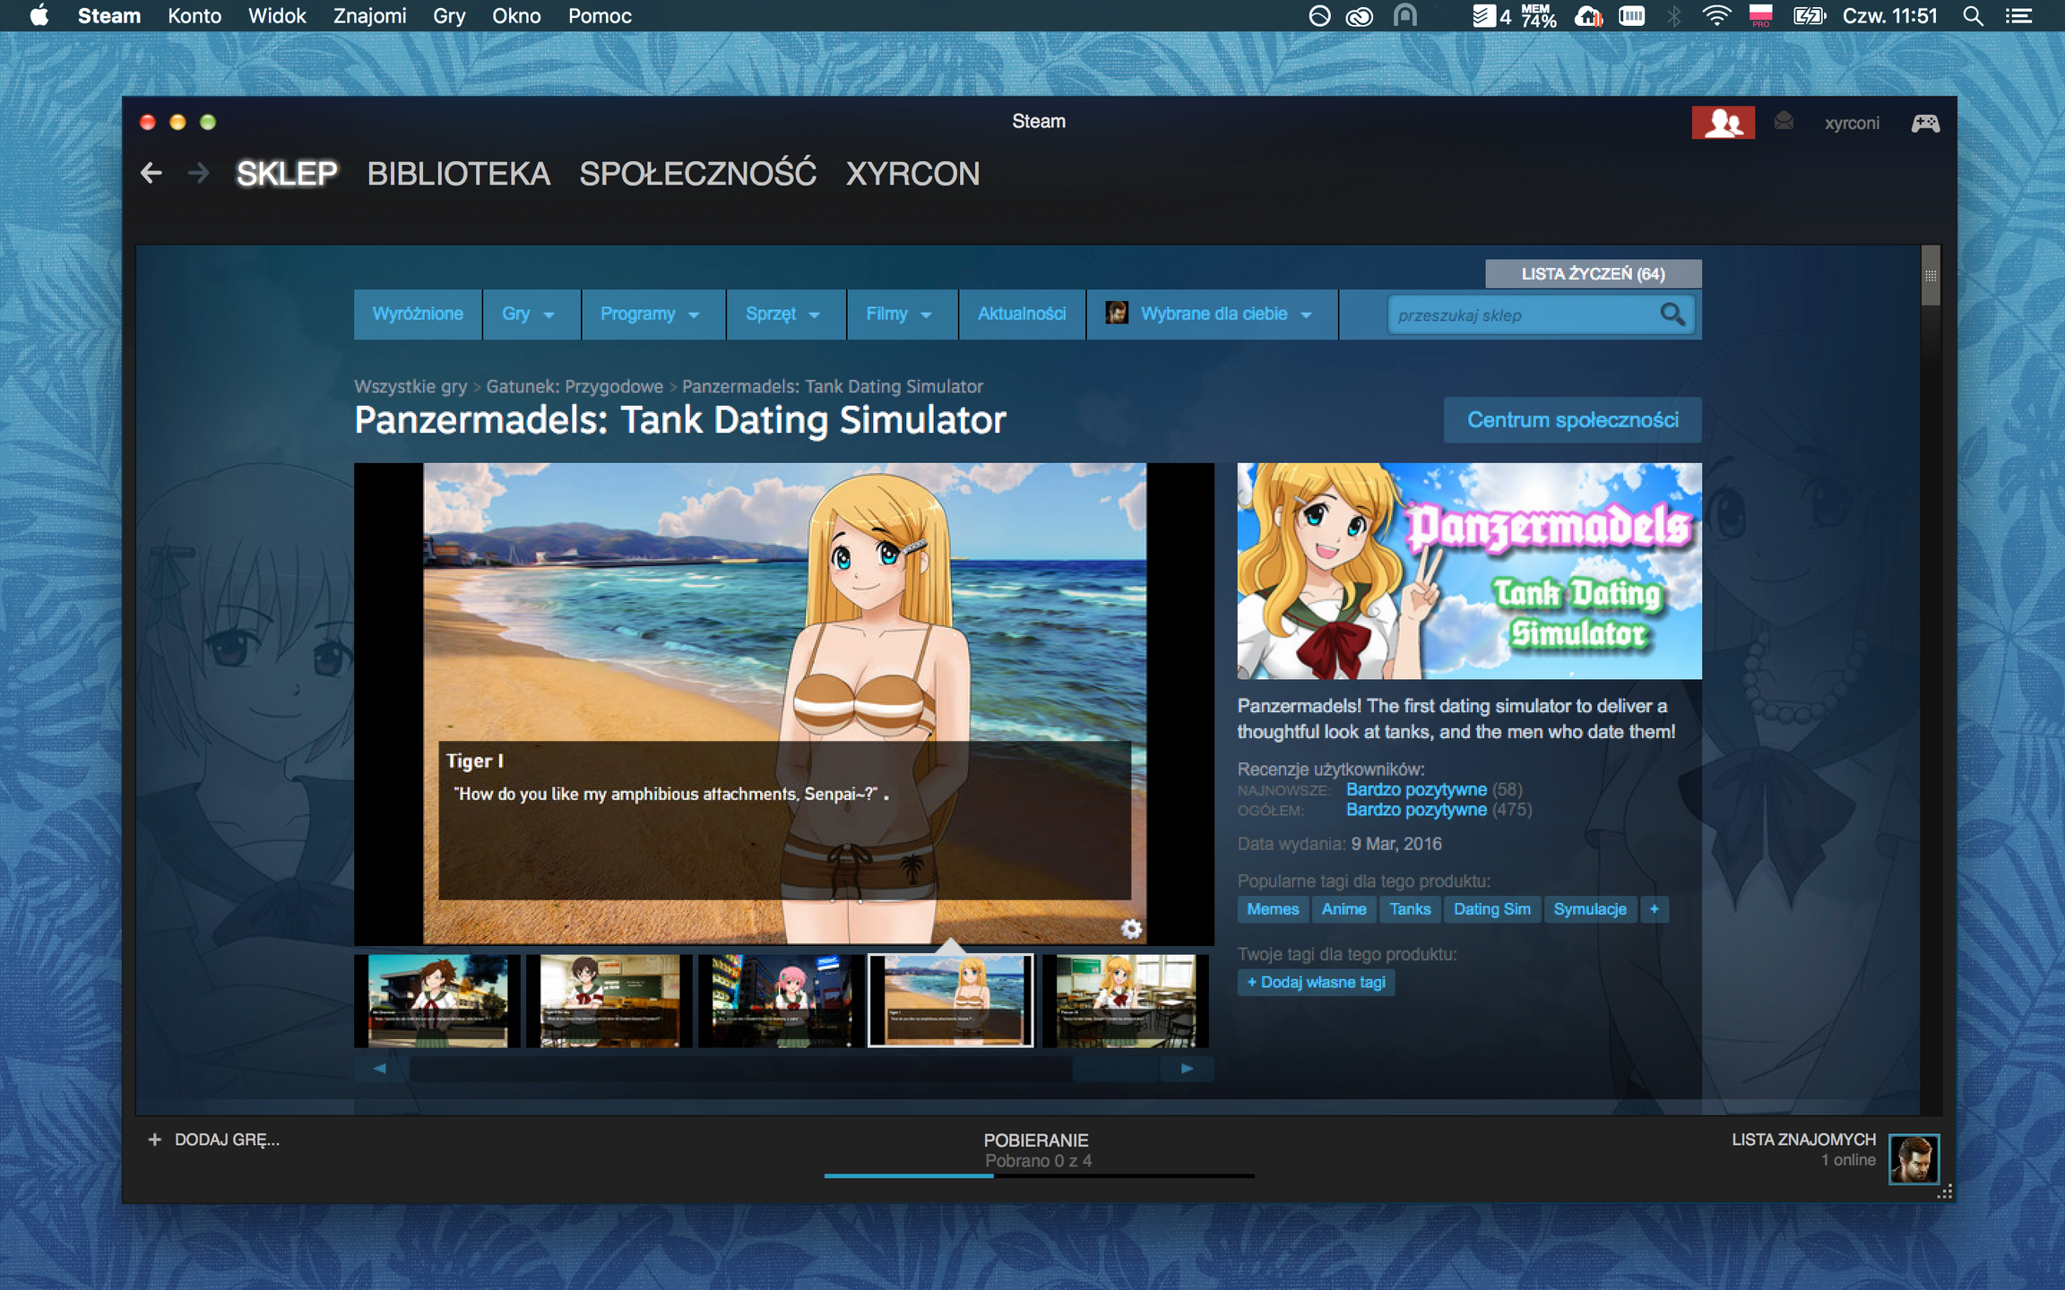The height and width of the screenshot is (1290, 2065).
Task: Expand the Wybrane dla ciebie dropdown
Action: 1212,314
